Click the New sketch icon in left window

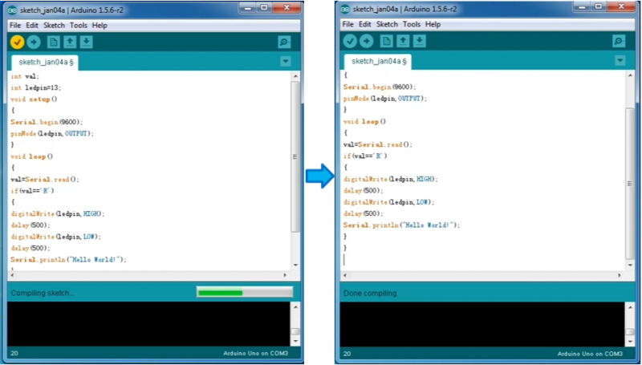pos(55,42)
